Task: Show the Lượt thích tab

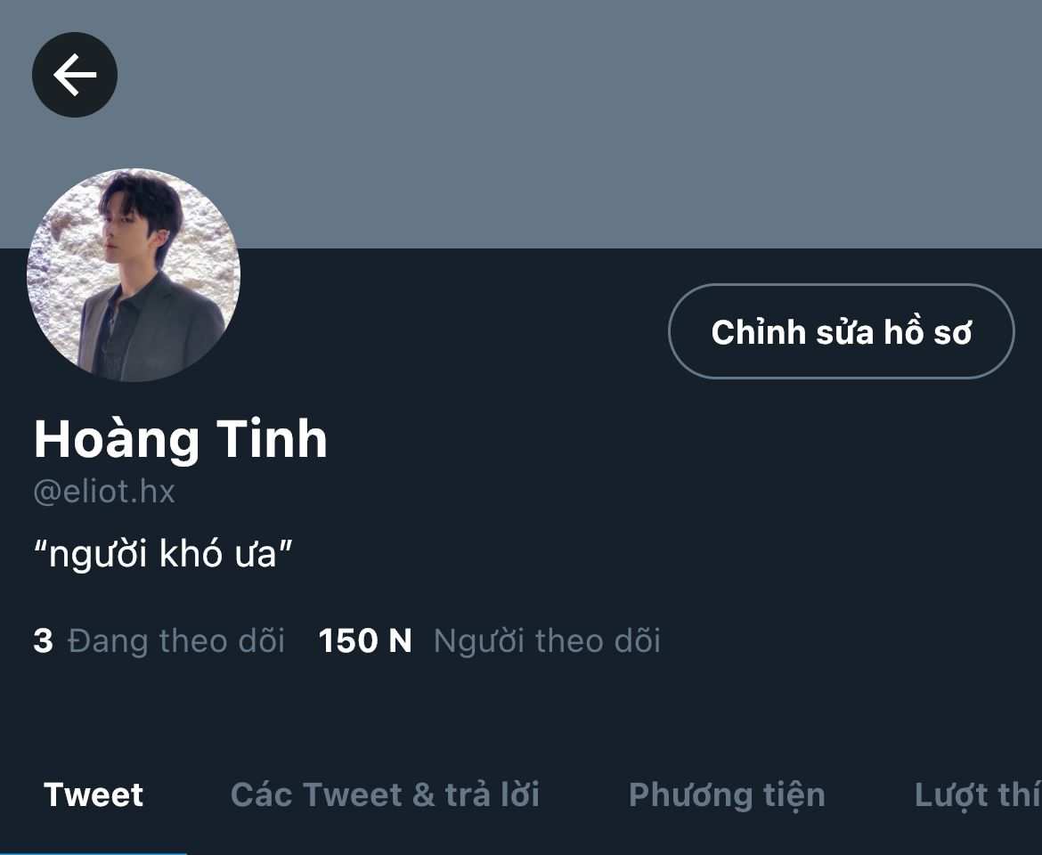Action: [978, 796]
